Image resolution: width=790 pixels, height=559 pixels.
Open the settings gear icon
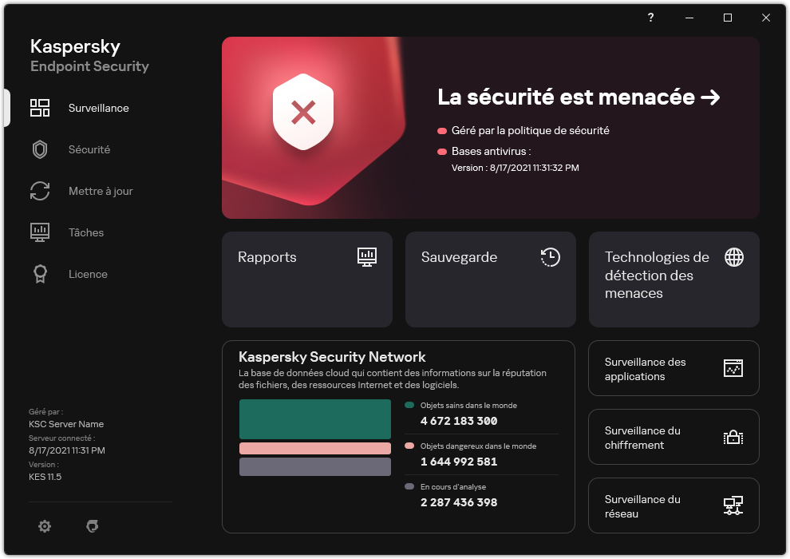click(x=45, y=526)
